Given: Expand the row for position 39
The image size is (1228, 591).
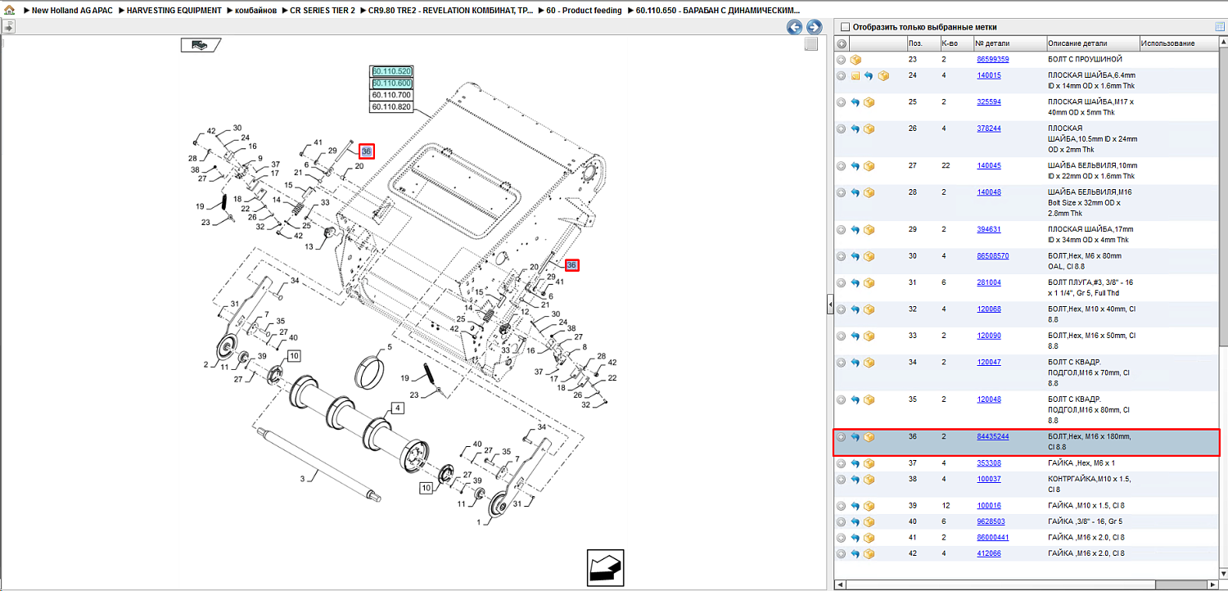Looking at the screenshot, I should coord(841,506).
